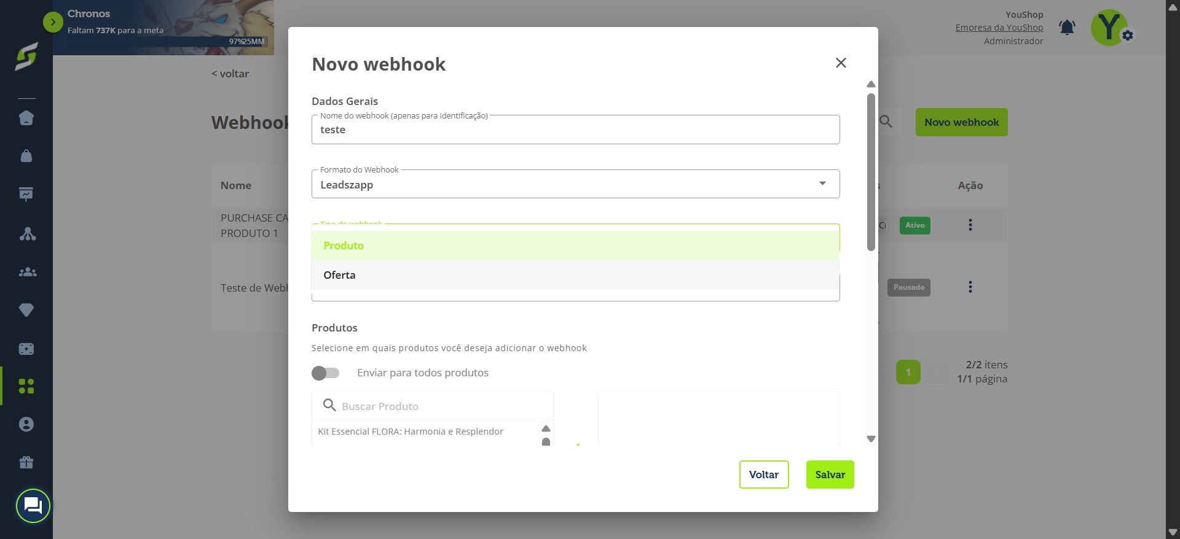
Task: Click the Ação column header
Action: (970, 185)
